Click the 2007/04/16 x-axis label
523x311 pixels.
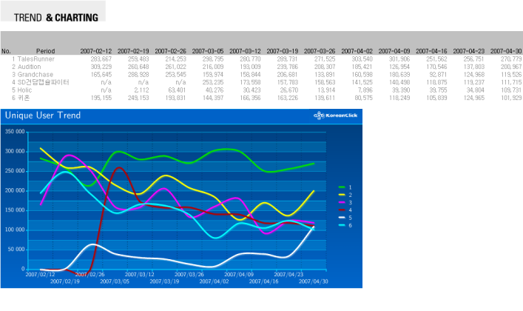(x=264, y=281)
